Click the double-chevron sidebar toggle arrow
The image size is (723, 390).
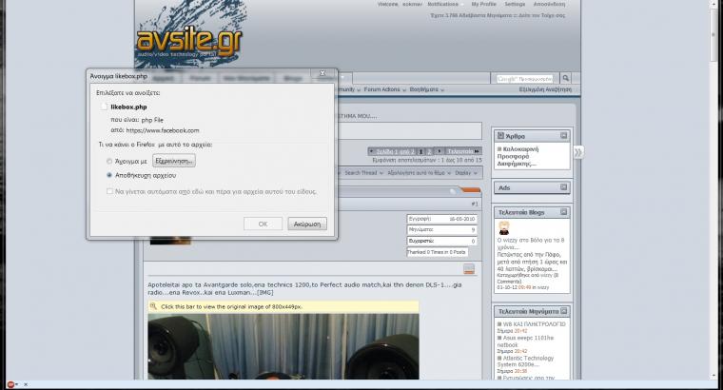point(577,152)
